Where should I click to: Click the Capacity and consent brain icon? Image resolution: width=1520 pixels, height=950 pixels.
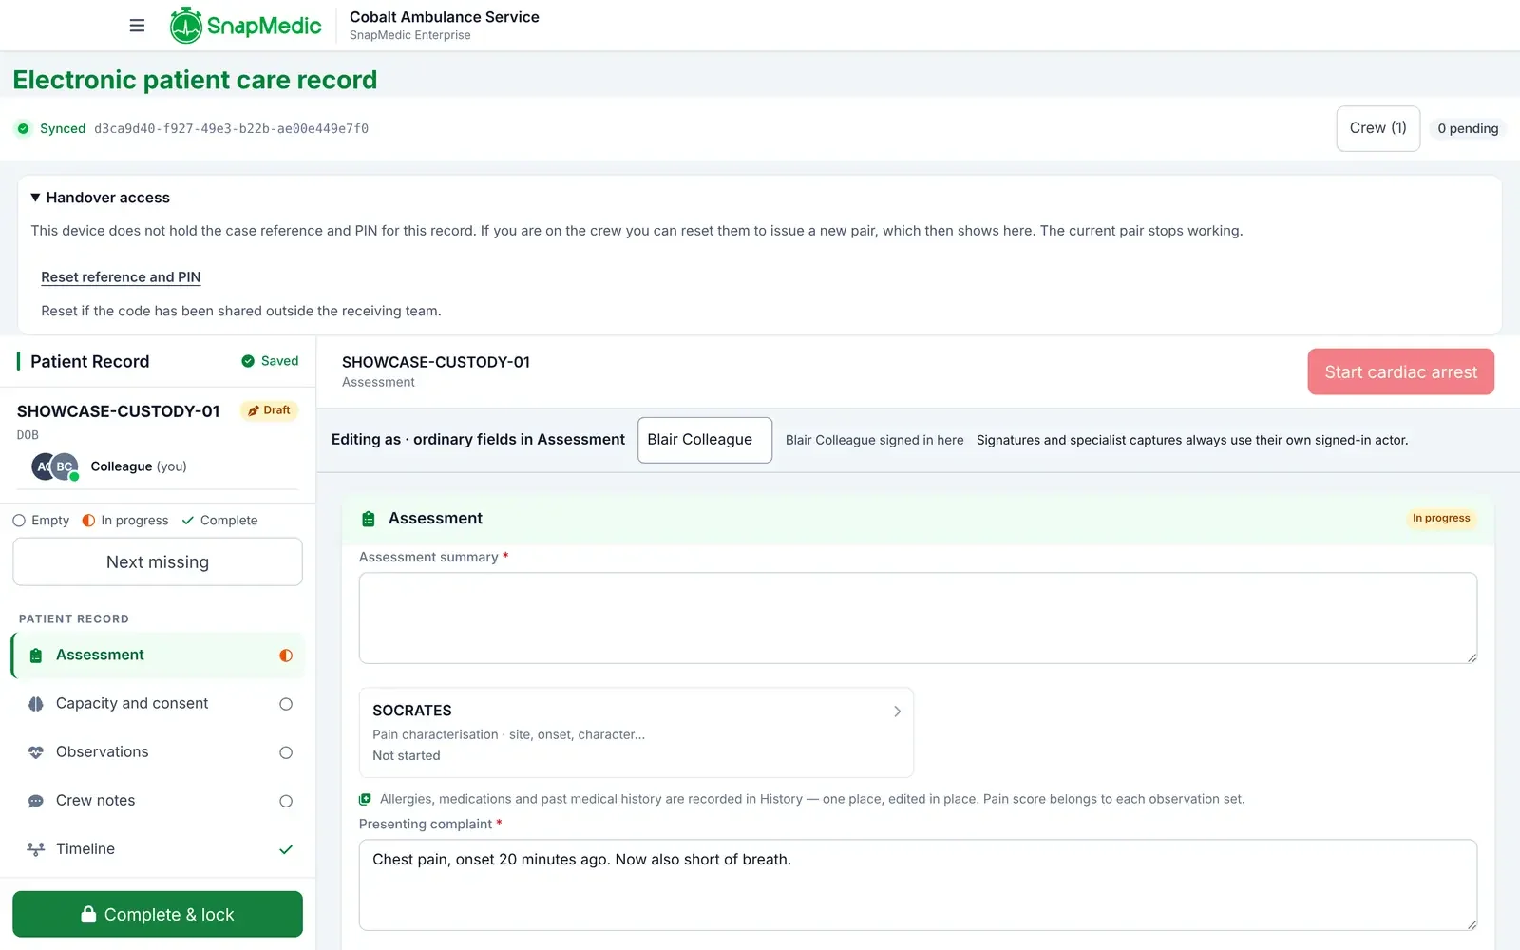(x=36, y=704)
